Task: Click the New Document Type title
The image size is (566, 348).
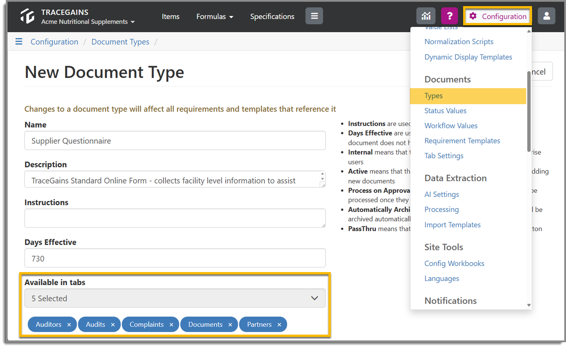Action: coord(104,72)
